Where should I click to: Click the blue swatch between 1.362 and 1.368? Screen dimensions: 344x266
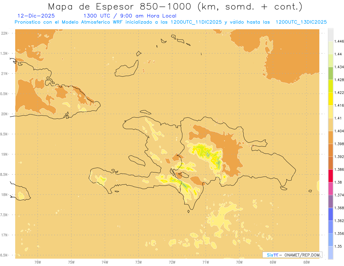331,214
